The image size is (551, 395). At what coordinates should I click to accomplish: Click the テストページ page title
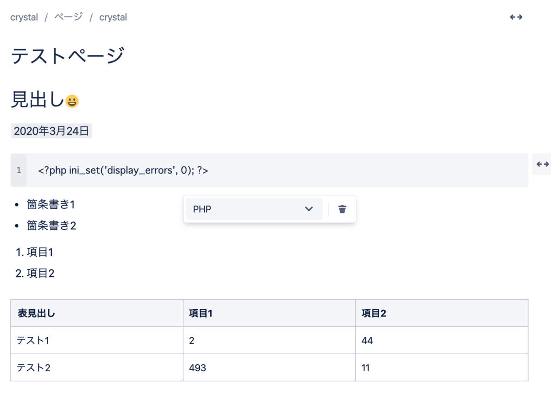click(69, 55)
